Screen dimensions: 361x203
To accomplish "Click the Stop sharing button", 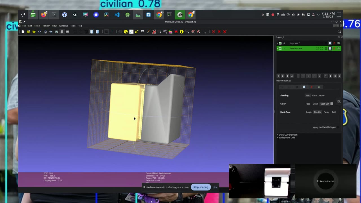I will tap(201, 187).
